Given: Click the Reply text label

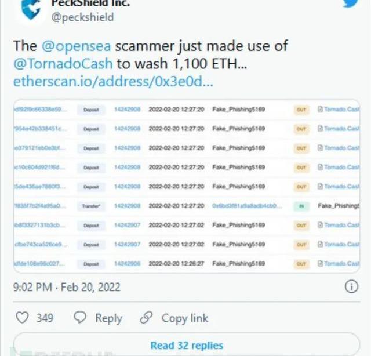Looking at the screenshot, I should tap(108, 318).
